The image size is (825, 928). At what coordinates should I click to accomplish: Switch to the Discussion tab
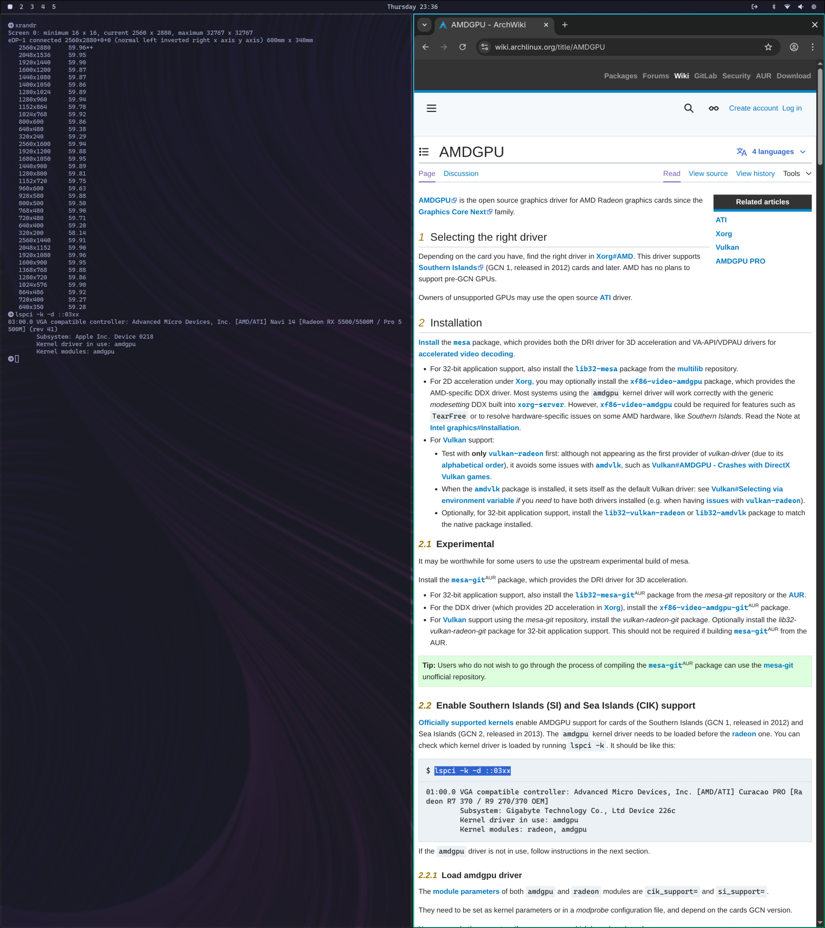tap(461, 174)
